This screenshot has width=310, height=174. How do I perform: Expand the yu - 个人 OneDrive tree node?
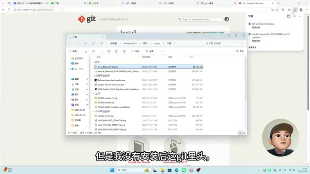69,69
